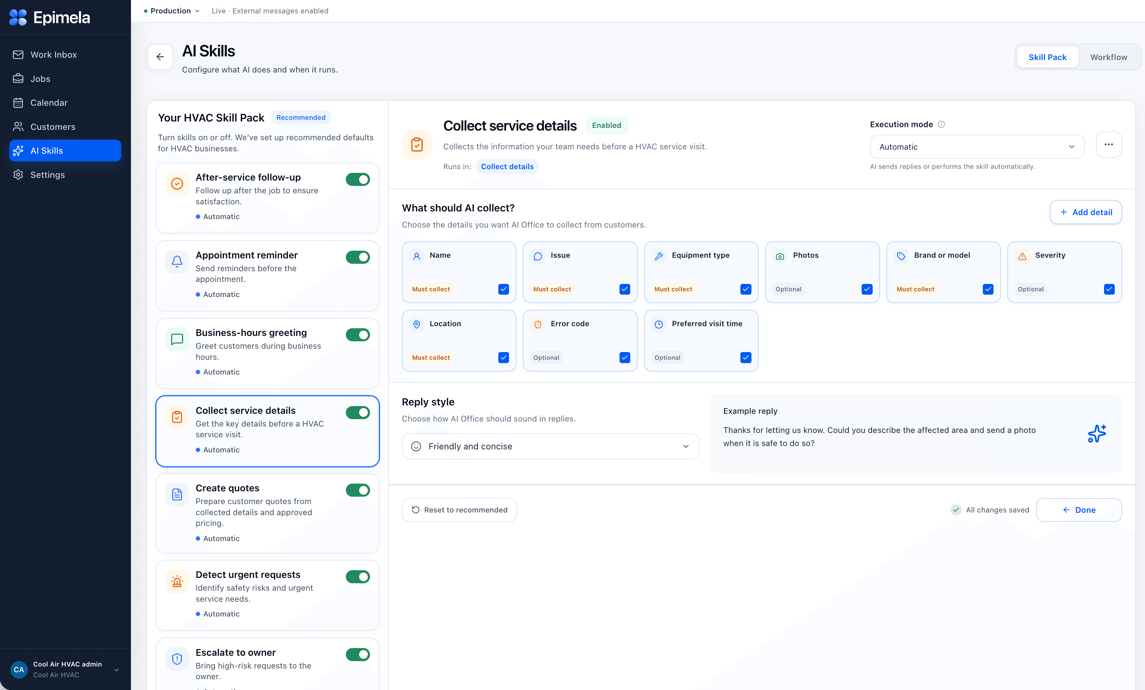Click the Severity warning triangle icon
Screen dimensions: 1145x690
pyautogui.click(x=1022, y=256)
